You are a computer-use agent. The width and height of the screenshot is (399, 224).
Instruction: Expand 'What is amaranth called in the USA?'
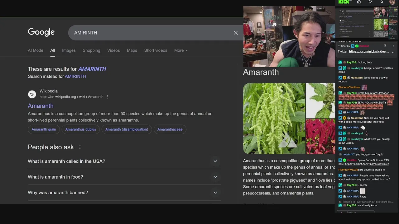pyautogui.click(x=124, y=161)
